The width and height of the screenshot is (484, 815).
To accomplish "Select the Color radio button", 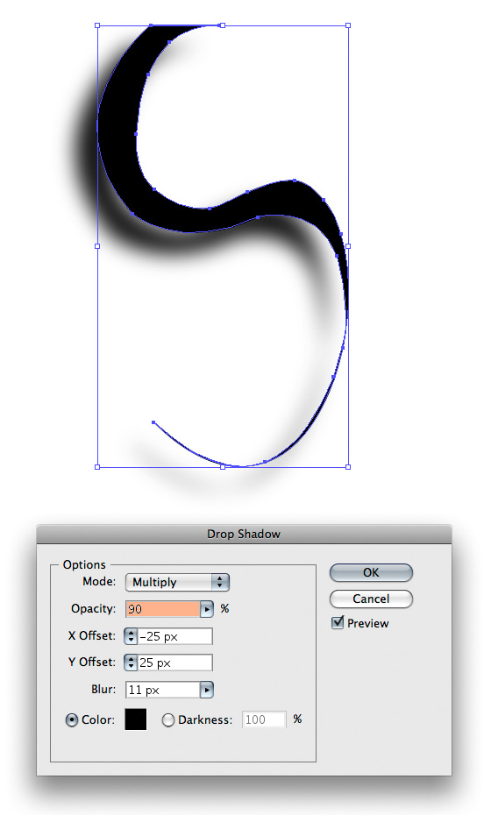I will click(72, 719).
